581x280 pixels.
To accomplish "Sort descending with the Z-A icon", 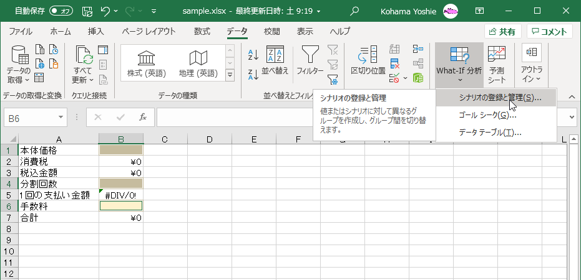I will pyautogui.click(x=253, y=75).
